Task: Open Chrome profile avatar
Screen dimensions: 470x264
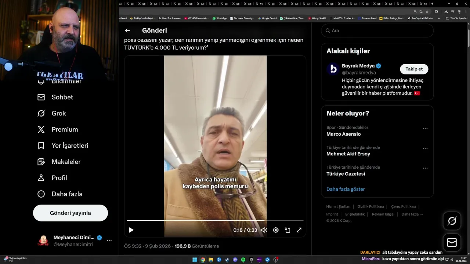Action: coord(459,11)
